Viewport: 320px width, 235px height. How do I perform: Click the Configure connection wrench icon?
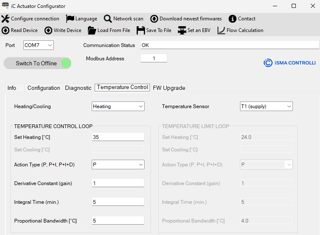tap(5, 19)
